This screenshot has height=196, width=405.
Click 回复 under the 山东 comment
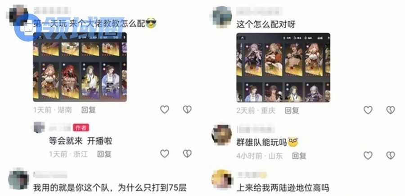click(299, 156)
